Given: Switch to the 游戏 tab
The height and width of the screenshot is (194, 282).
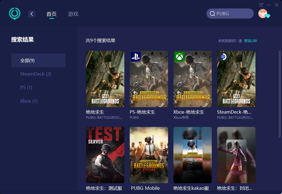Looking at the screenshot, I should (x=73, y=14).
